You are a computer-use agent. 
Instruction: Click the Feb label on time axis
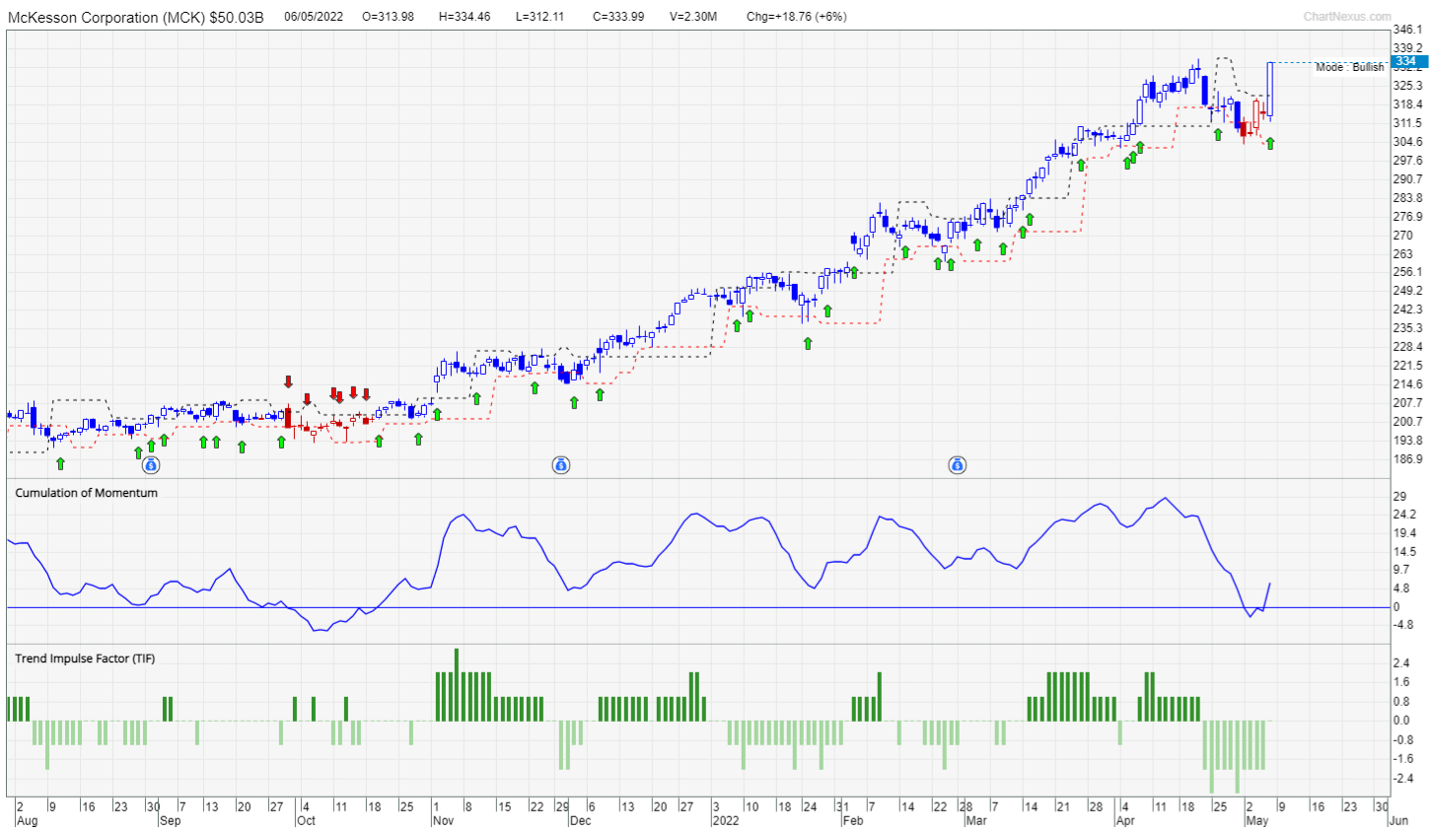click(853, 820)
